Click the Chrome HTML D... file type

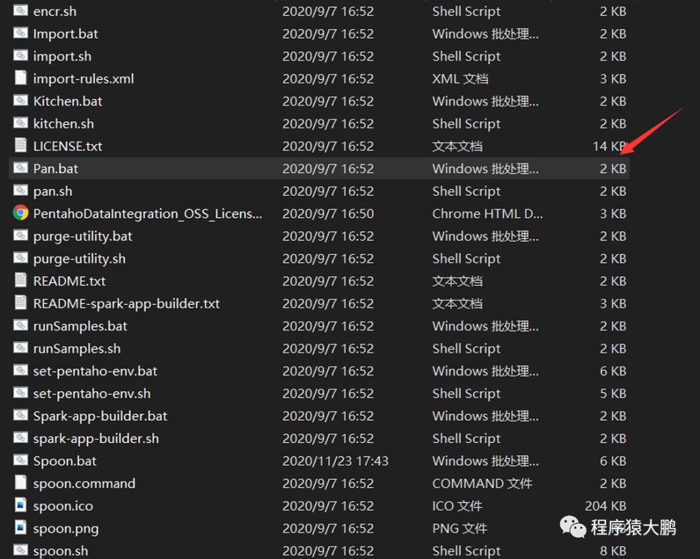tap(487, 213)
